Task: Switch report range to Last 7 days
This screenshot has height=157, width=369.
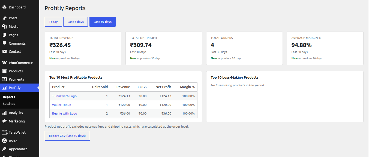Action: (76, 22)
